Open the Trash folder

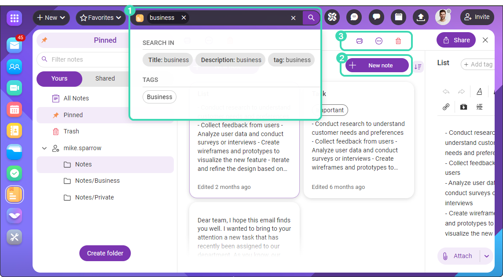[71, 131]
